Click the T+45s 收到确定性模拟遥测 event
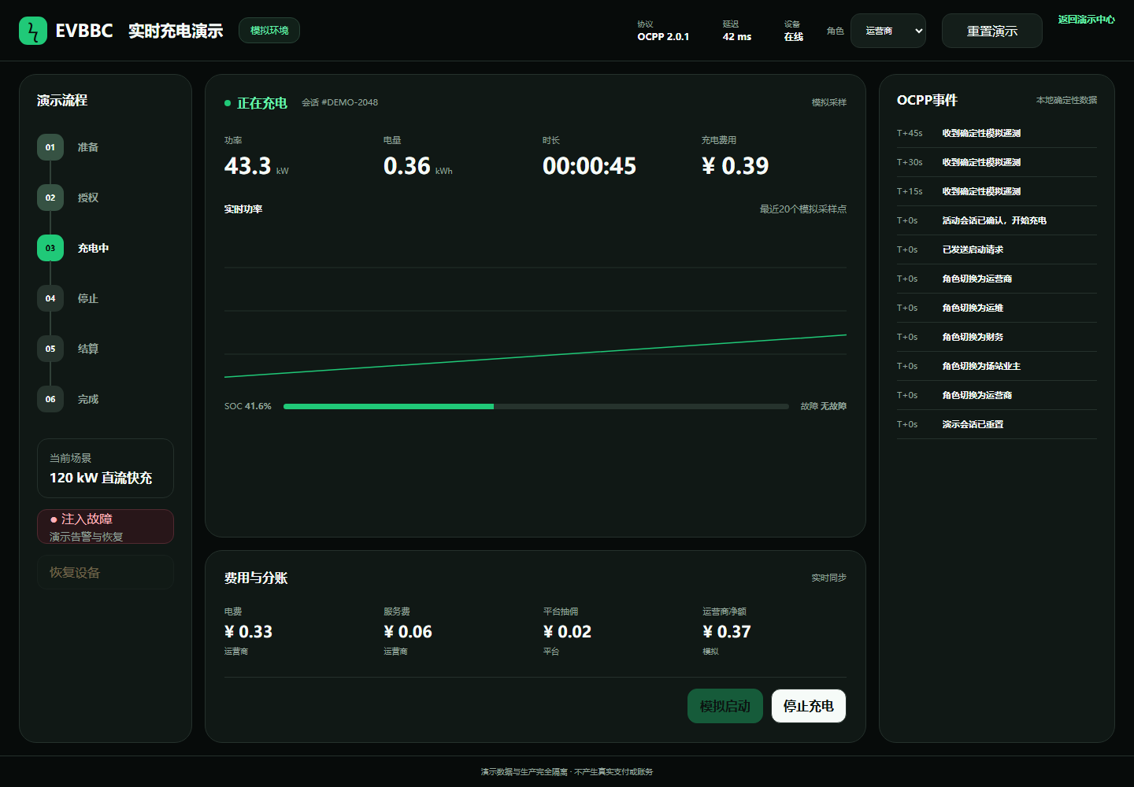Viewport: 1134px width, 787px height. (997, 133)
